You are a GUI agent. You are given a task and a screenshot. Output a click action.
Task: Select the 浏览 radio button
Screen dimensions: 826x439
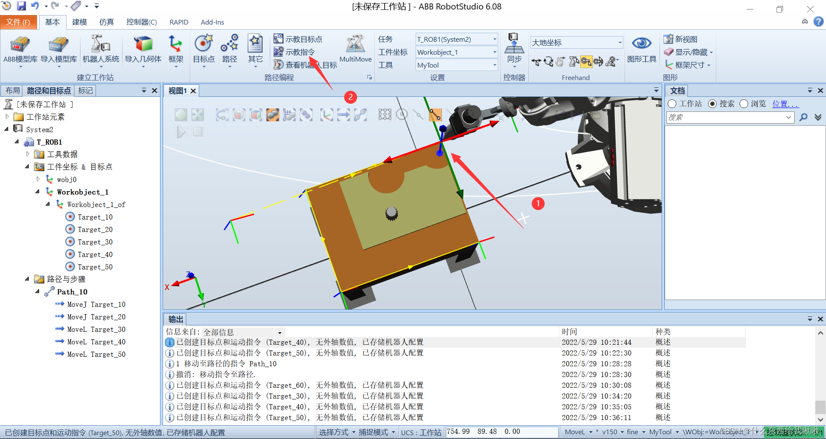point(744,104)
